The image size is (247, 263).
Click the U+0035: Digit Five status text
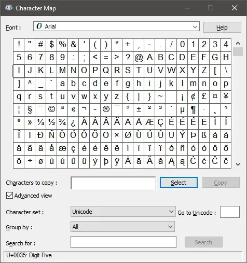(x=29, y=255)
